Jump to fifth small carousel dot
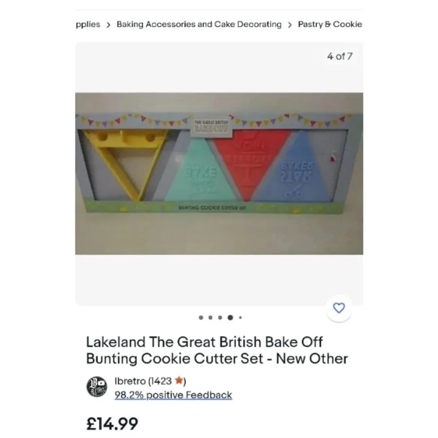 pyautogui.click(x=240, y=318)
